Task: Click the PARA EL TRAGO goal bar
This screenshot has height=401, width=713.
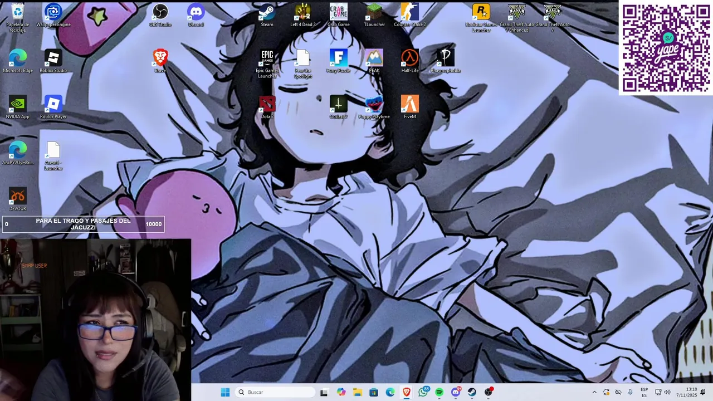Action: coord(83,224)
